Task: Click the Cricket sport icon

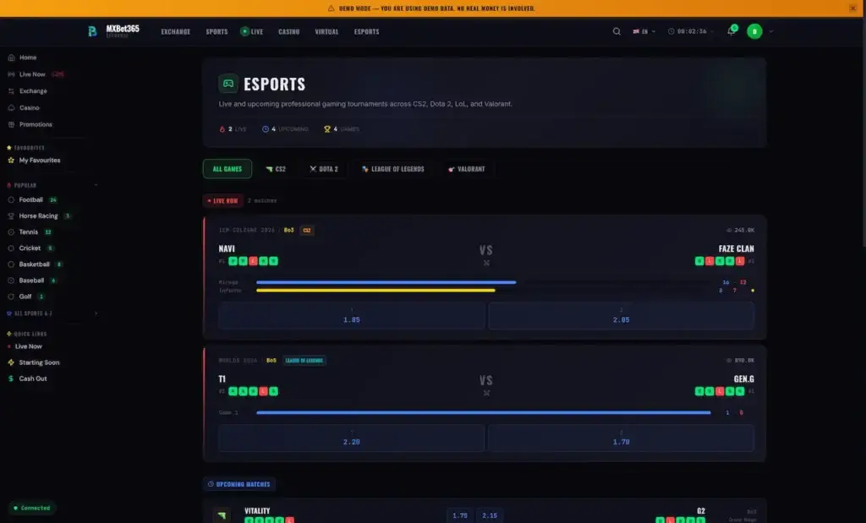Action: (x=11, y=248)
